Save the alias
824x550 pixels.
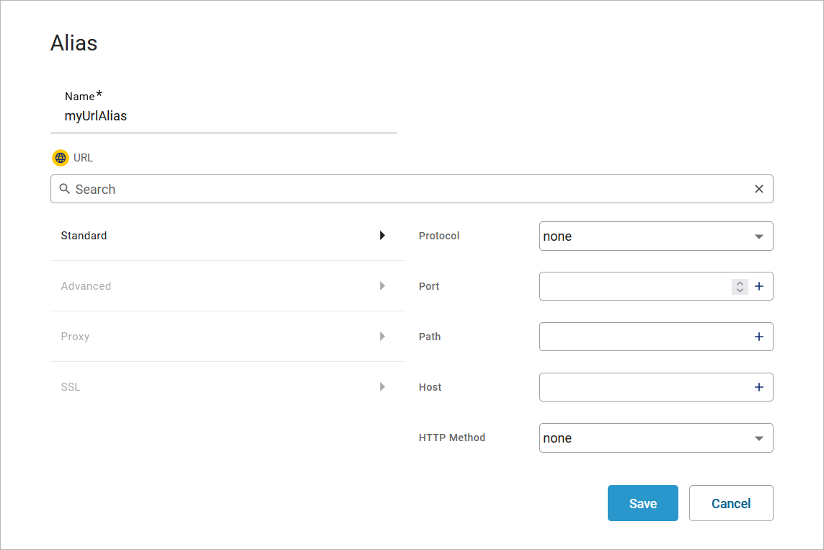[642, 503]
